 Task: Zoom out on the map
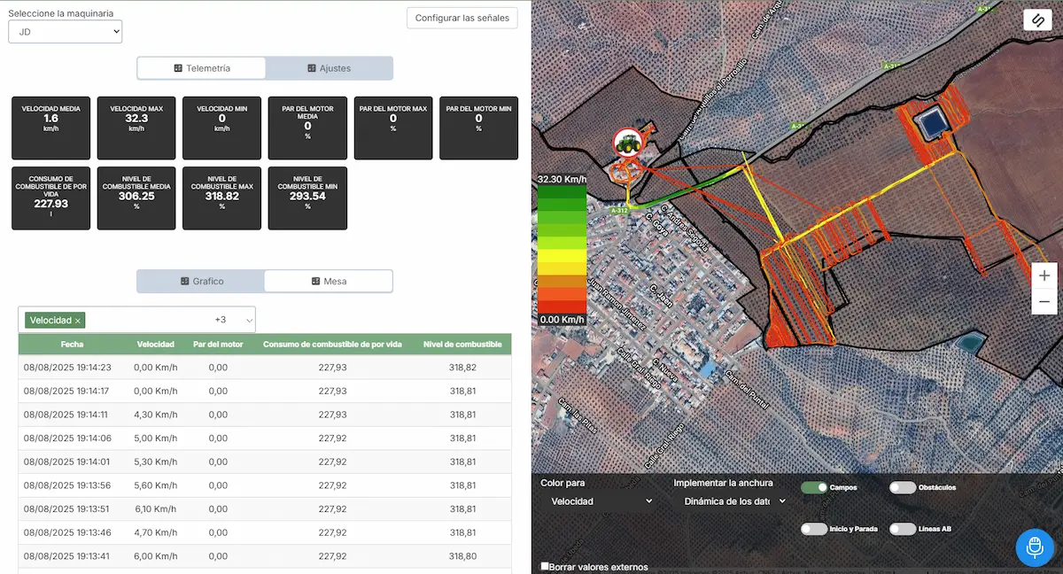coord(1044,301)
